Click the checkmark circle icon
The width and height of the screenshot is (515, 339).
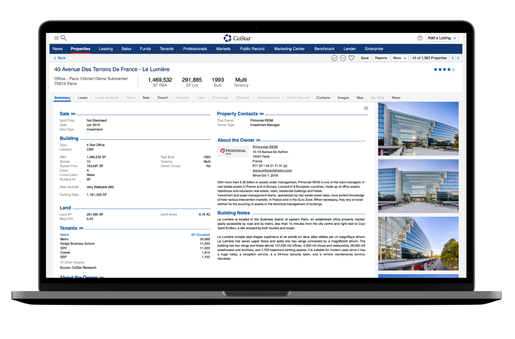pyautogui.click(x=334, y=58)
